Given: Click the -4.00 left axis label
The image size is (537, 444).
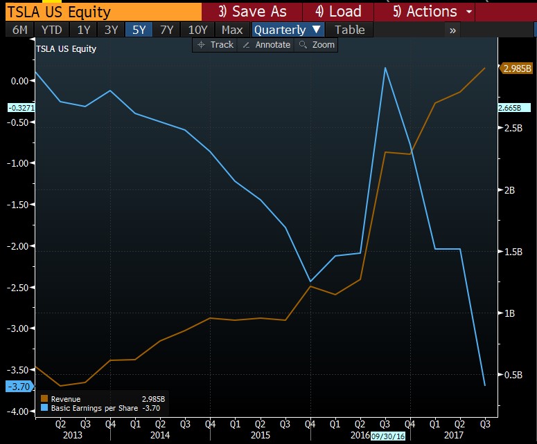Looking at the screenshot, I should click(18, 411).
